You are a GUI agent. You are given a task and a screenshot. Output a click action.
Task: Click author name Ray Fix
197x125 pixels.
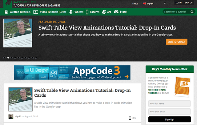point(18,116)
